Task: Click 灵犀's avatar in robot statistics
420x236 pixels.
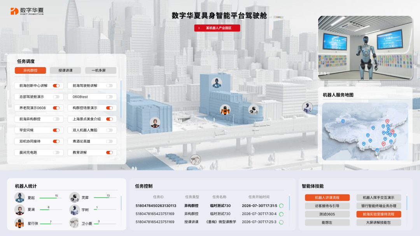Action: 74,198
